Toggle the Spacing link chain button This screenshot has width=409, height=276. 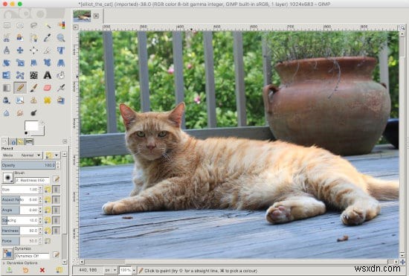(56, 220)
